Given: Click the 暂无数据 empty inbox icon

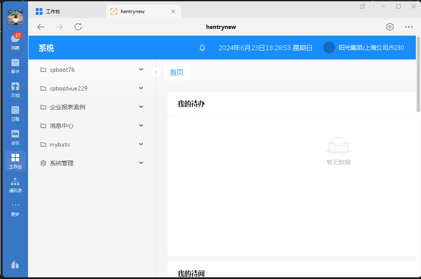Looking at the screenshot, I should pyautogui.click(x=338, y=145).
